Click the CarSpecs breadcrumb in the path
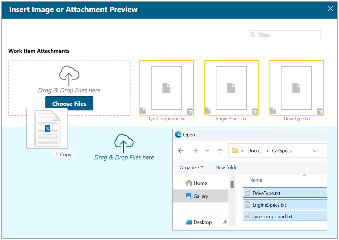This screenshot has width=339, height=240. (x=282, y=150)
